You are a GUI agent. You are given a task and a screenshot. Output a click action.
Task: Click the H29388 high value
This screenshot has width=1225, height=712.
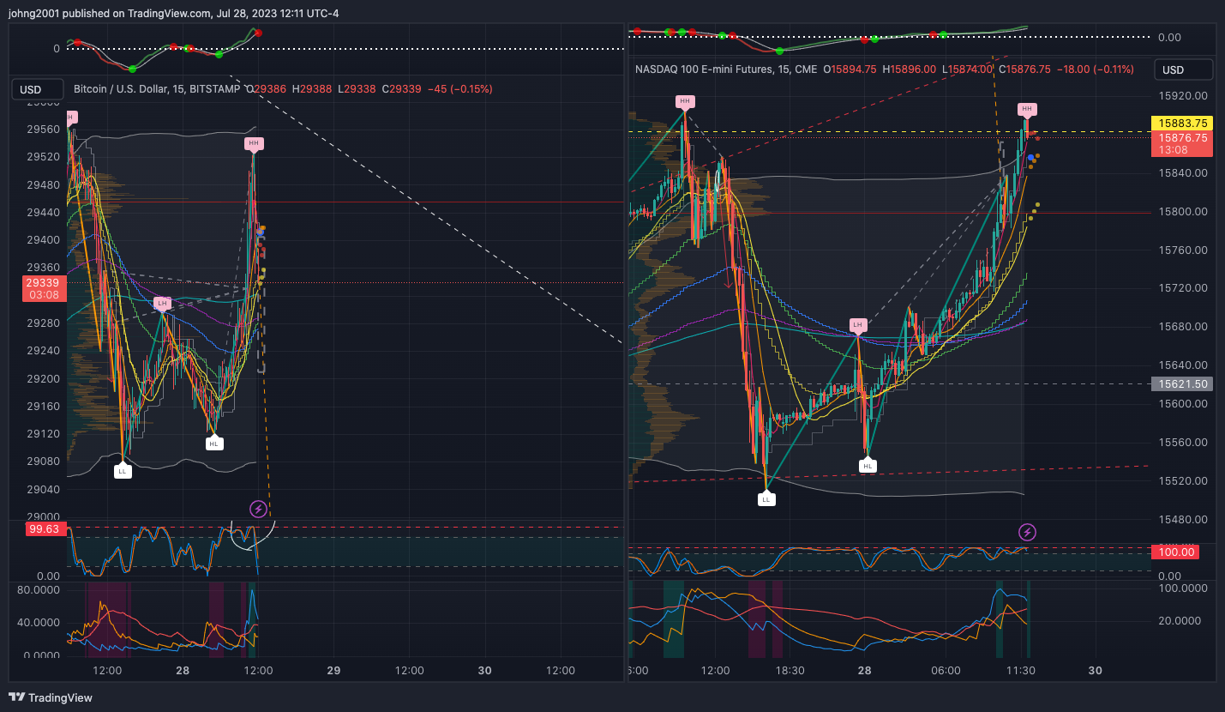[x=313, y=89]
